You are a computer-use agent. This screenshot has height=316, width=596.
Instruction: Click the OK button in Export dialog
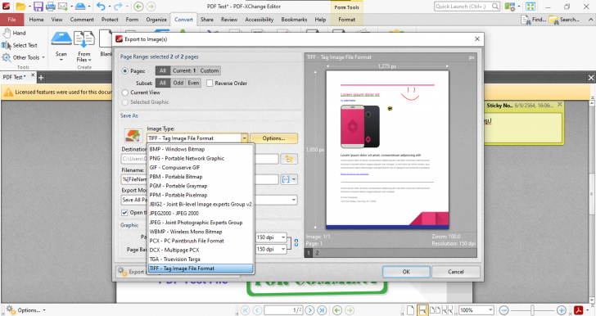pyautogui.click(x=406, y=272)
